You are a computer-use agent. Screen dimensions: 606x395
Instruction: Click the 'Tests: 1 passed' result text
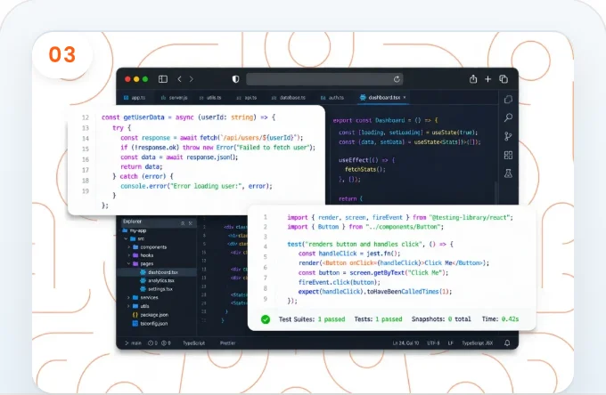point(379,319)
